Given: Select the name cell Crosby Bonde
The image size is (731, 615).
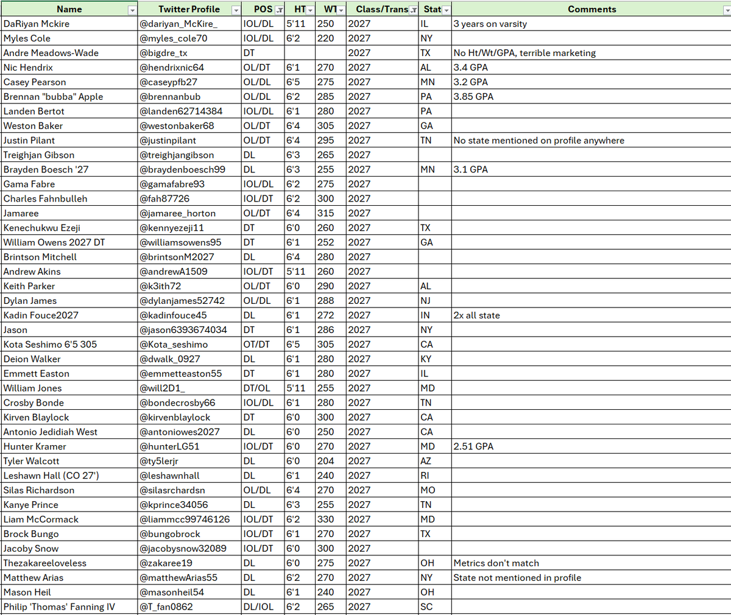Looking at the screenshot, I should point(69,403).
